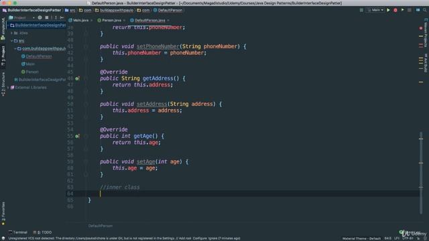Click the red Debug bug icon

(x=395, y=10)
